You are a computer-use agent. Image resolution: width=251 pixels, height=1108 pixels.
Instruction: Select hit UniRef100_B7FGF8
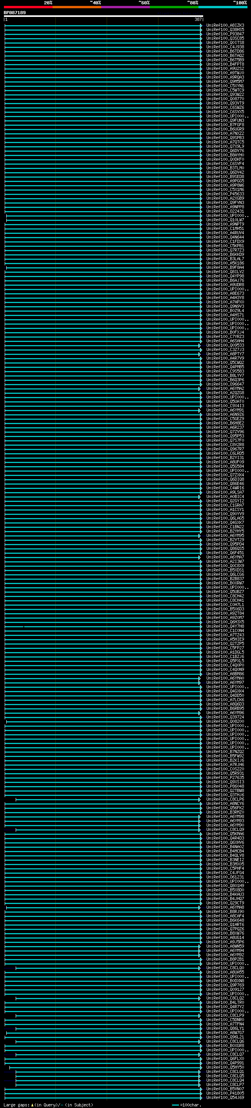[x=225, y=125]
